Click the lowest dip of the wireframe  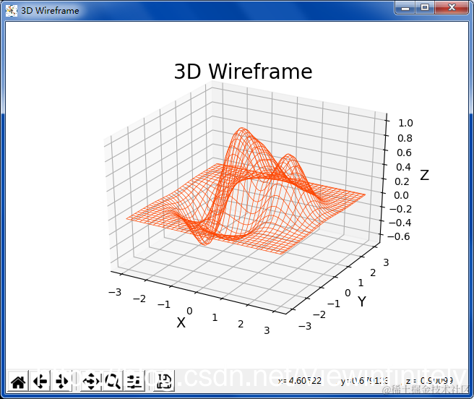(x=205, y=242)
